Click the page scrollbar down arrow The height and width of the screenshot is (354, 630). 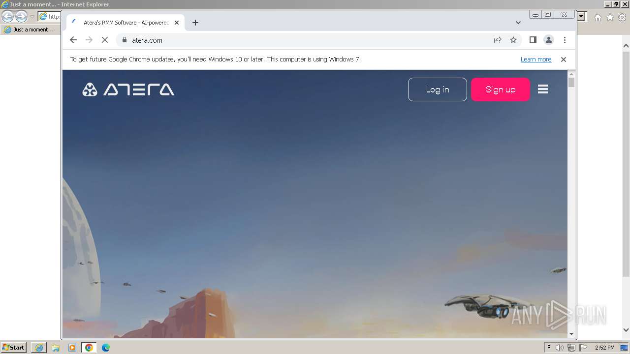(x=571, y=334)
